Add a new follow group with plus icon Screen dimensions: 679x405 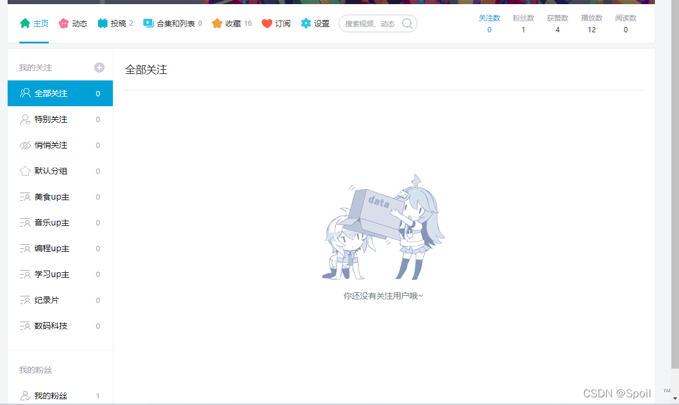click(x=99, y=67)
